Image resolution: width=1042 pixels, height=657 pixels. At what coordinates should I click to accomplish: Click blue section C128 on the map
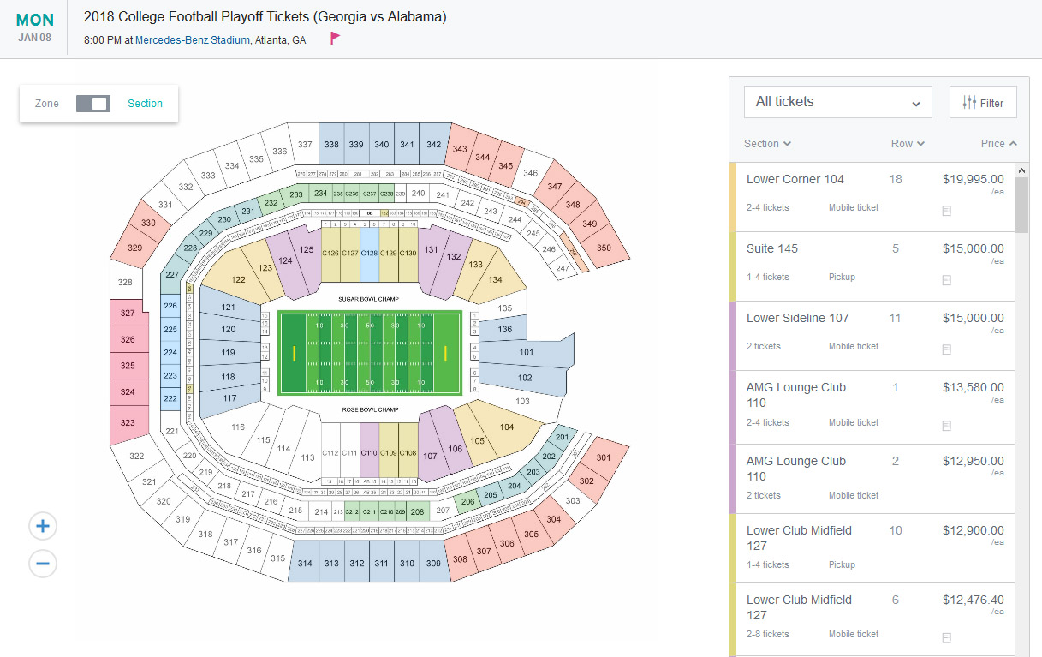tap(369, 254)
